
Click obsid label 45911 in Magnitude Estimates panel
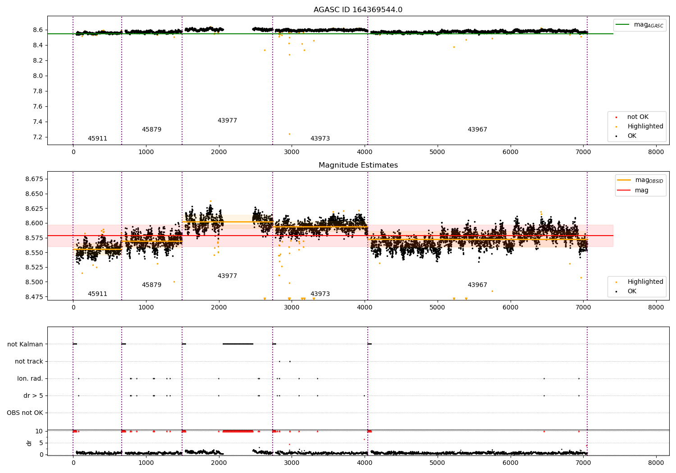coord(97,294)
